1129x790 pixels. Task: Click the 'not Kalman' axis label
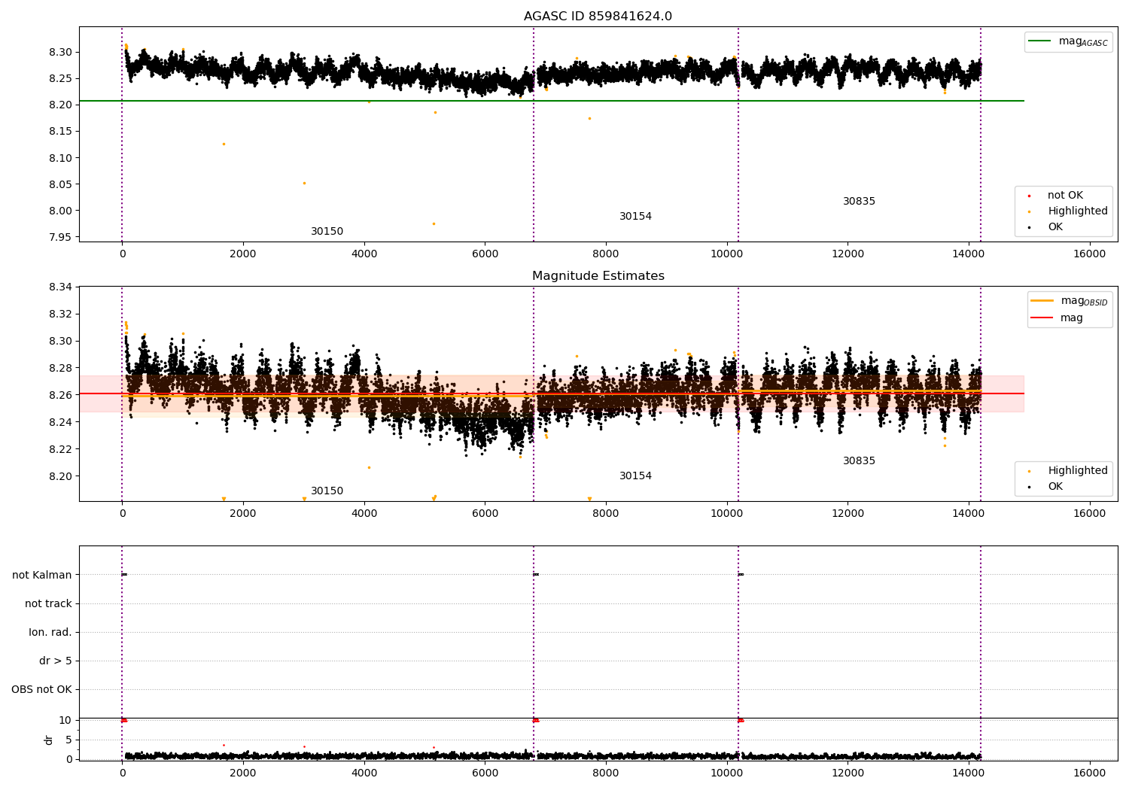coord(42,576)
